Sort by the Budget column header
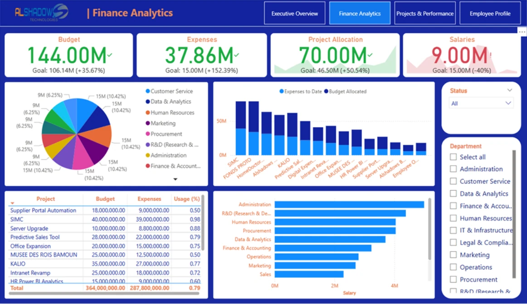527x304 pixels. [105, 199]
